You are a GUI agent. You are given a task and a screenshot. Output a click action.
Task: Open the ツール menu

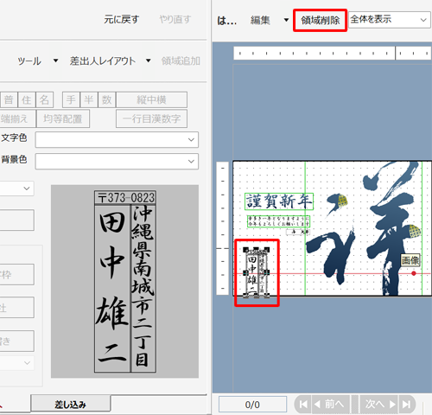point(29,61)
